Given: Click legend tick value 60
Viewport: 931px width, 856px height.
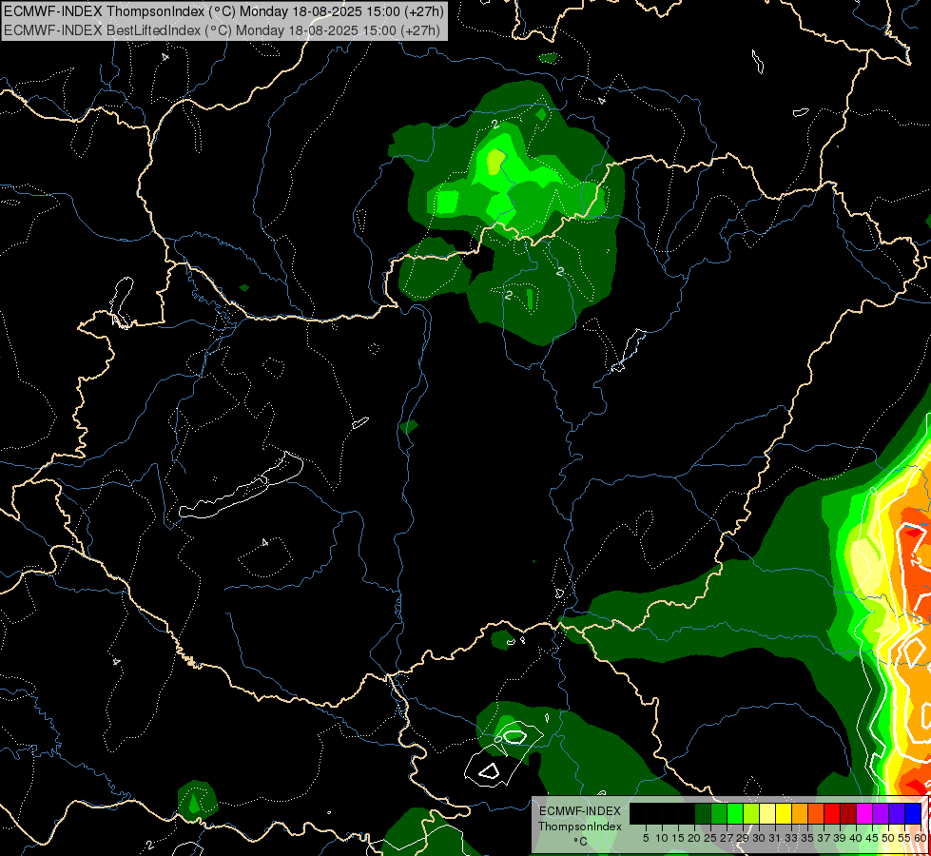Looking at the screenshot, I should (921, 838).
